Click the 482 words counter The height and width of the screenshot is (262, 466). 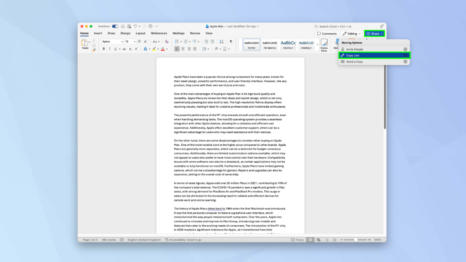pyautogui.click(x=109, y=240)
